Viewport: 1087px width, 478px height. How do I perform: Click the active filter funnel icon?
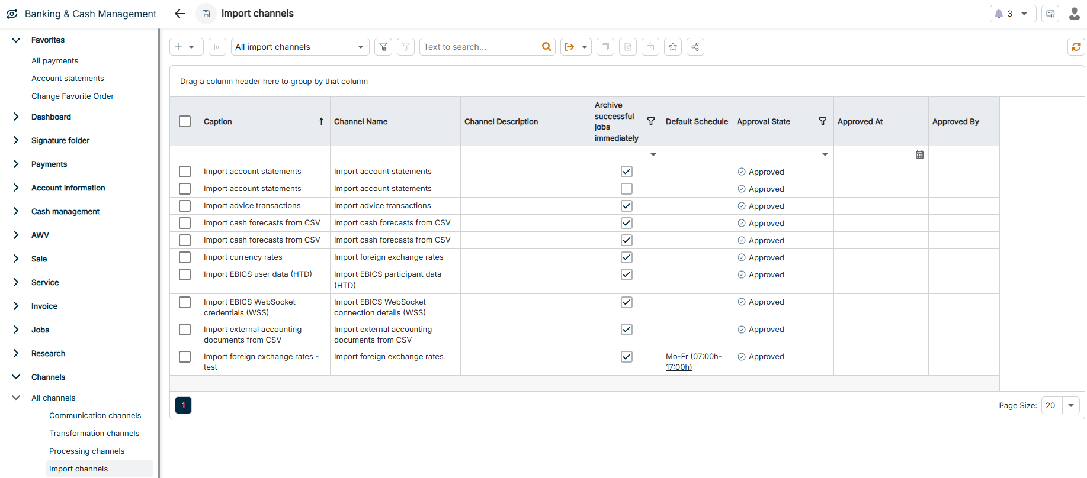pos(383,47)
